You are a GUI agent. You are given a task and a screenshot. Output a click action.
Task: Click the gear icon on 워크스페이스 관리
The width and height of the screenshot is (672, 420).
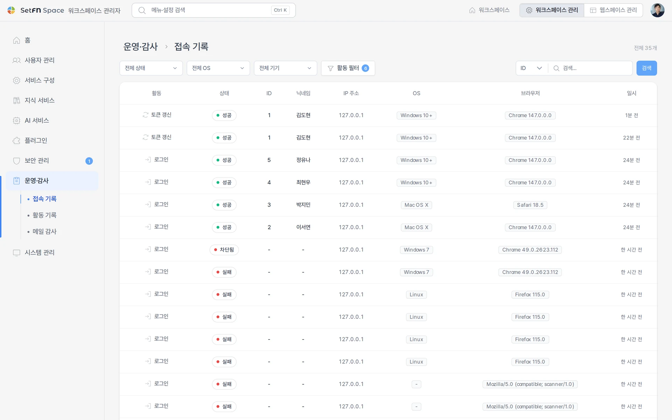[529, 10]
